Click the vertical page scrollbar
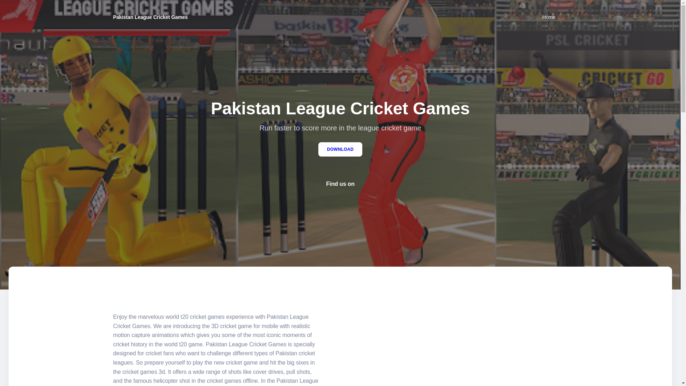Image resolution: width=686 pixels, height=386 pixels. (683, 193)
